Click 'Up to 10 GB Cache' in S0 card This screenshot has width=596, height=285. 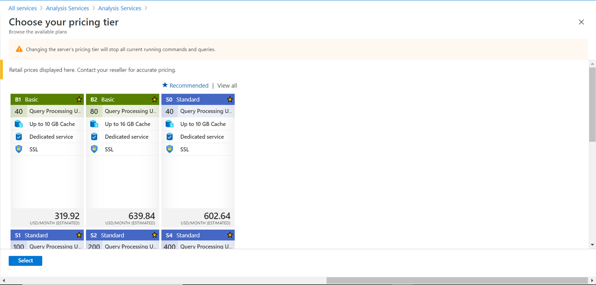tap(203, 124)
